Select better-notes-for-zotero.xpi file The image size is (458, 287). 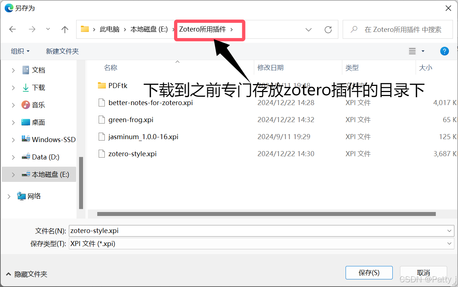pyautogui.click(x=150, y=103)
